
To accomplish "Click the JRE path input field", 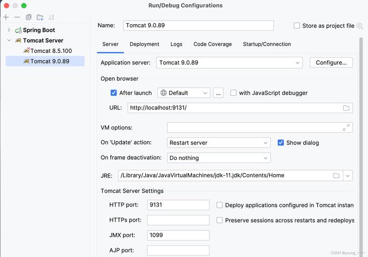I will (x=231, y=175).
